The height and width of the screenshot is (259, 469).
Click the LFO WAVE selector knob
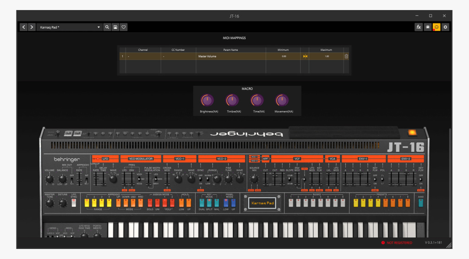pos(113,179)
